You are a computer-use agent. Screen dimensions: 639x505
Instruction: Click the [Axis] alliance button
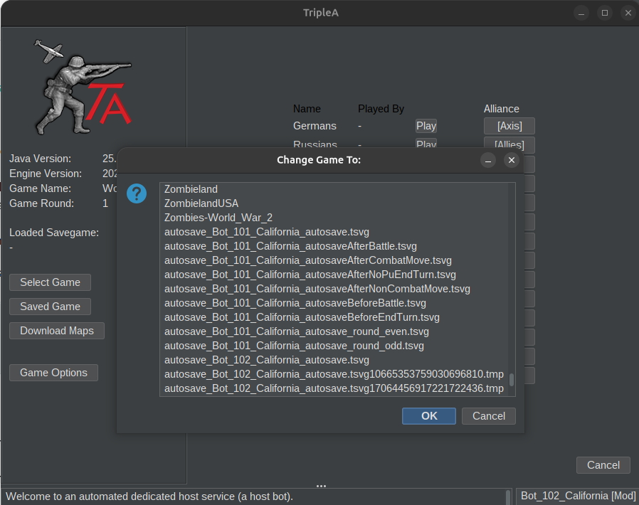pos(509,126)
